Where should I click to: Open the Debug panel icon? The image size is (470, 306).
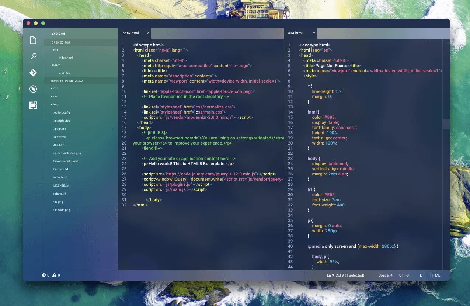(33, 89)
